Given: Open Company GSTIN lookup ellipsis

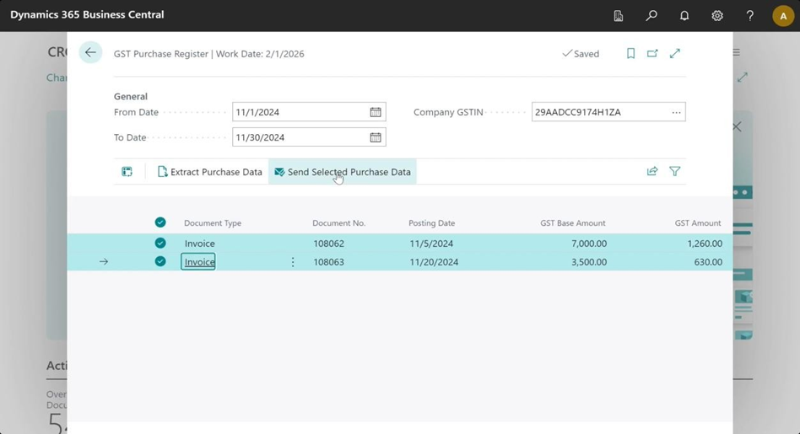Looking at the screenshot, I should [x=676, y=112].
